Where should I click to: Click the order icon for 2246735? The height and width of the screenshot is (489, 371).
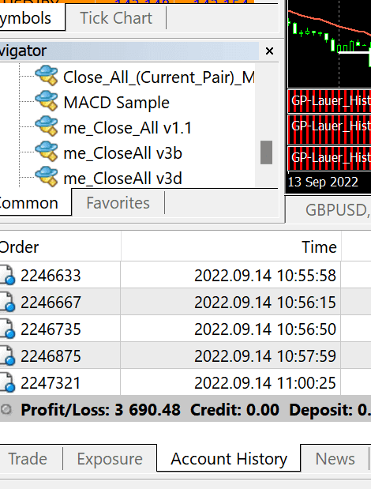(7, 329)
